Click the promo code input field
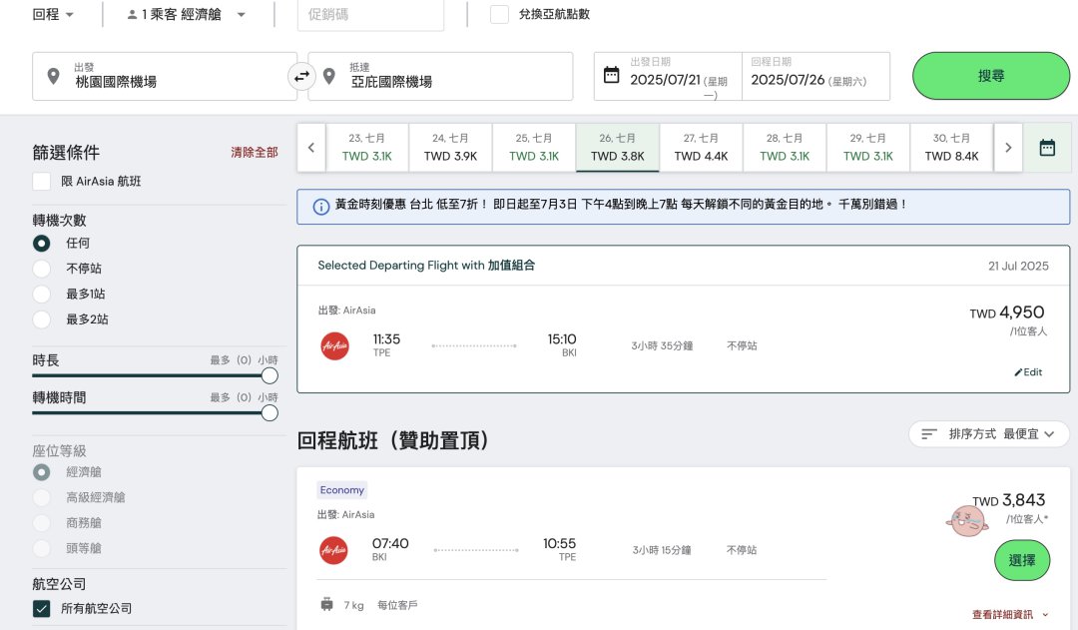 tap(370, 14)
